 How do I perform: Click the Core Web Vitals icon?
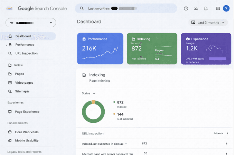pos(10,132)
